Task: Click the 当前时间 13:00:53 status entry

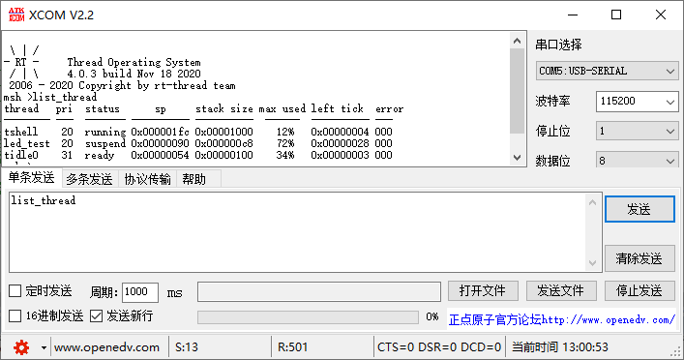Action: (560, 347)
